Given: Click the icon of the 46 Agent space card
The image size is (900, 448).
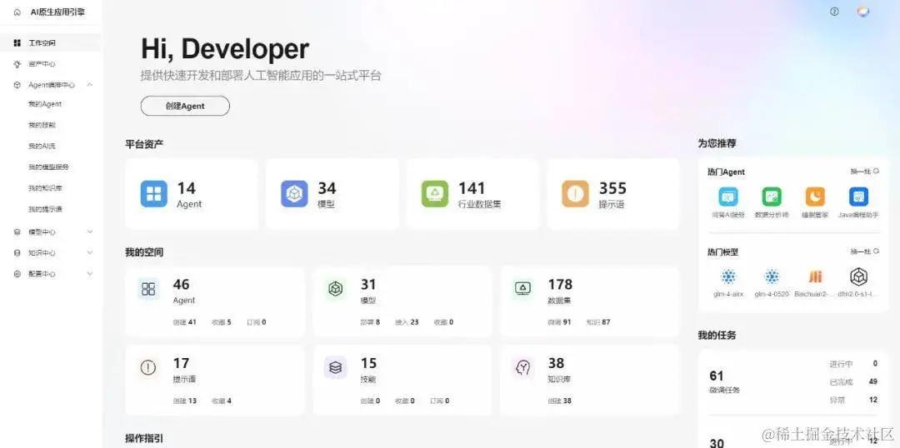Looking at the screenshot, I should pos(148,288).
